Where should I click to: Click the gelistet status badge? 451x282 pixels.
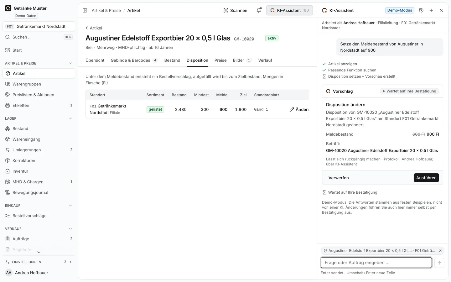(155, 109)
